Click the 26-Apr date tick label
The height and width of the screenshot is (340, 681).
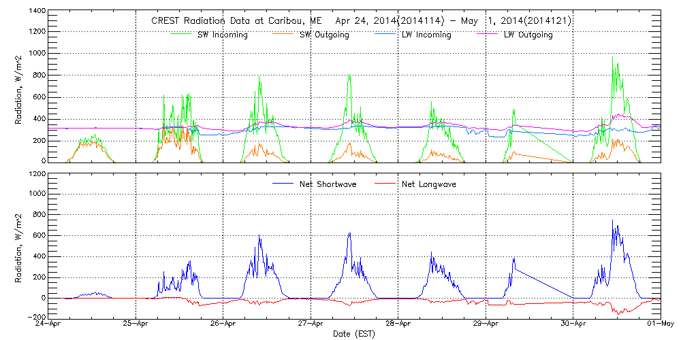[x=223, y=324]
